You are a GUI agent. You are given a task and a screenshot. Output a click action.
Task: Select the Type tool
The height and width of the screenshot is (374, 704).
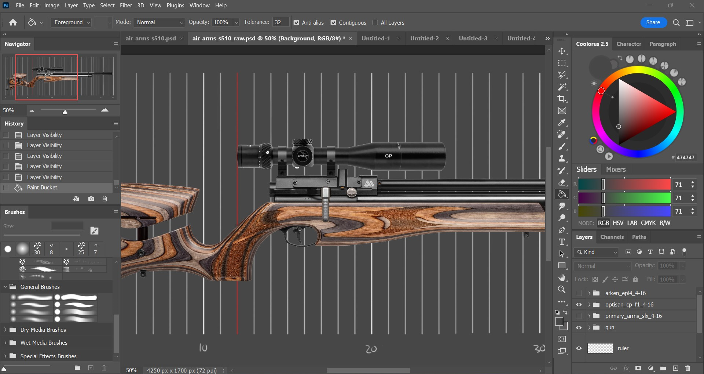click(562, 242)
